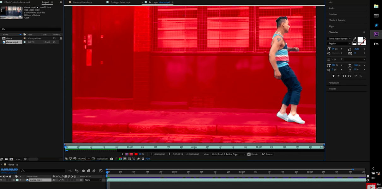Switch to the Effect Controls dance.mp4 tab
The width and height of the screenshot is (382, 189).
point(17,2)
